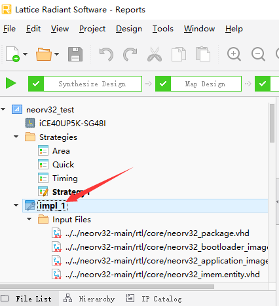Open the Edit menu
Image resolution: width=279 pixels, height=306 pixels.
coord(33,29)
